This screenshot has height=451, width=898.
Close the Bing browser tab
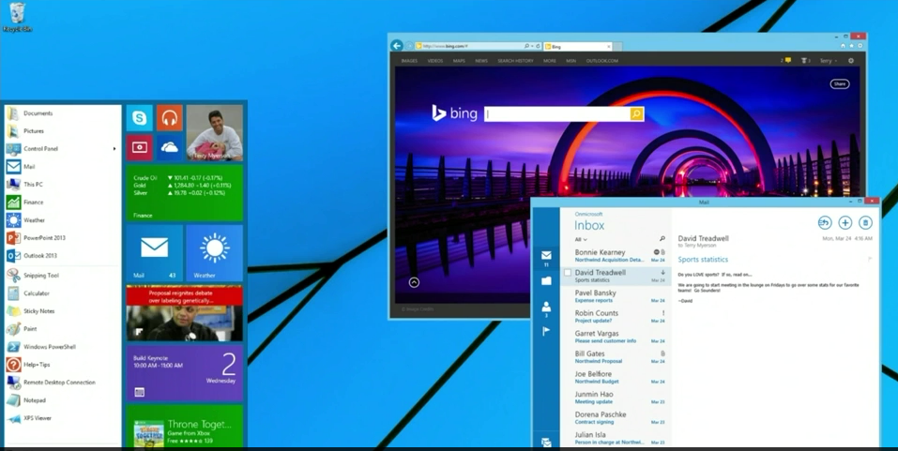609,46
